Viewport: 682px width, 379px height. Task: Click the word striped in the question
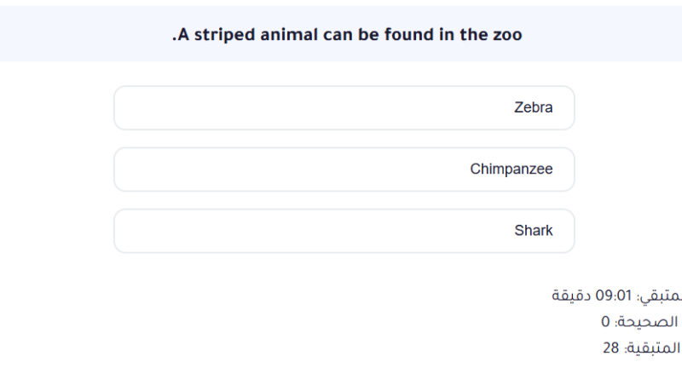click(x=222, y=36)
